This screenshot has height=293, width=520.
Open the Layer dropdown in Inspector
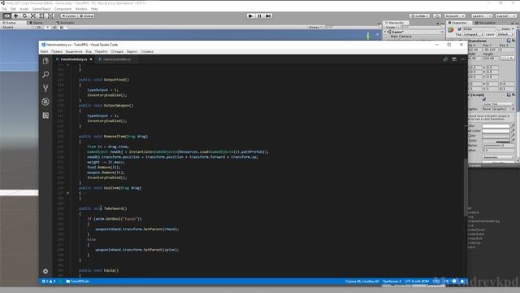505,34
